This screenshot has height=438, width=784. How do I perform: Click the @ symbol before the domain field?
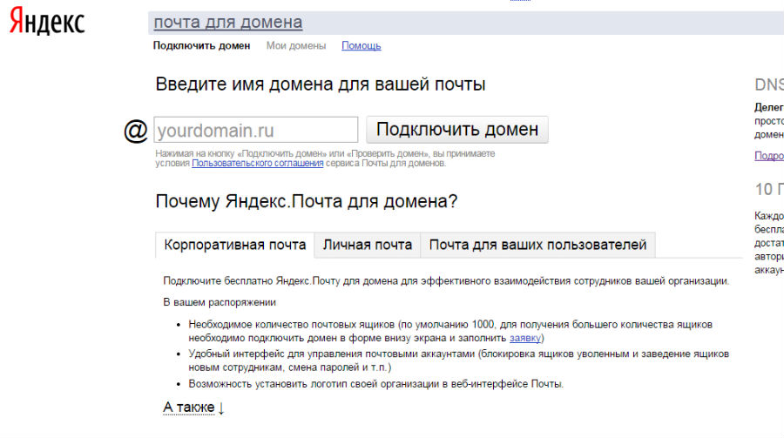tap(136, 131)
